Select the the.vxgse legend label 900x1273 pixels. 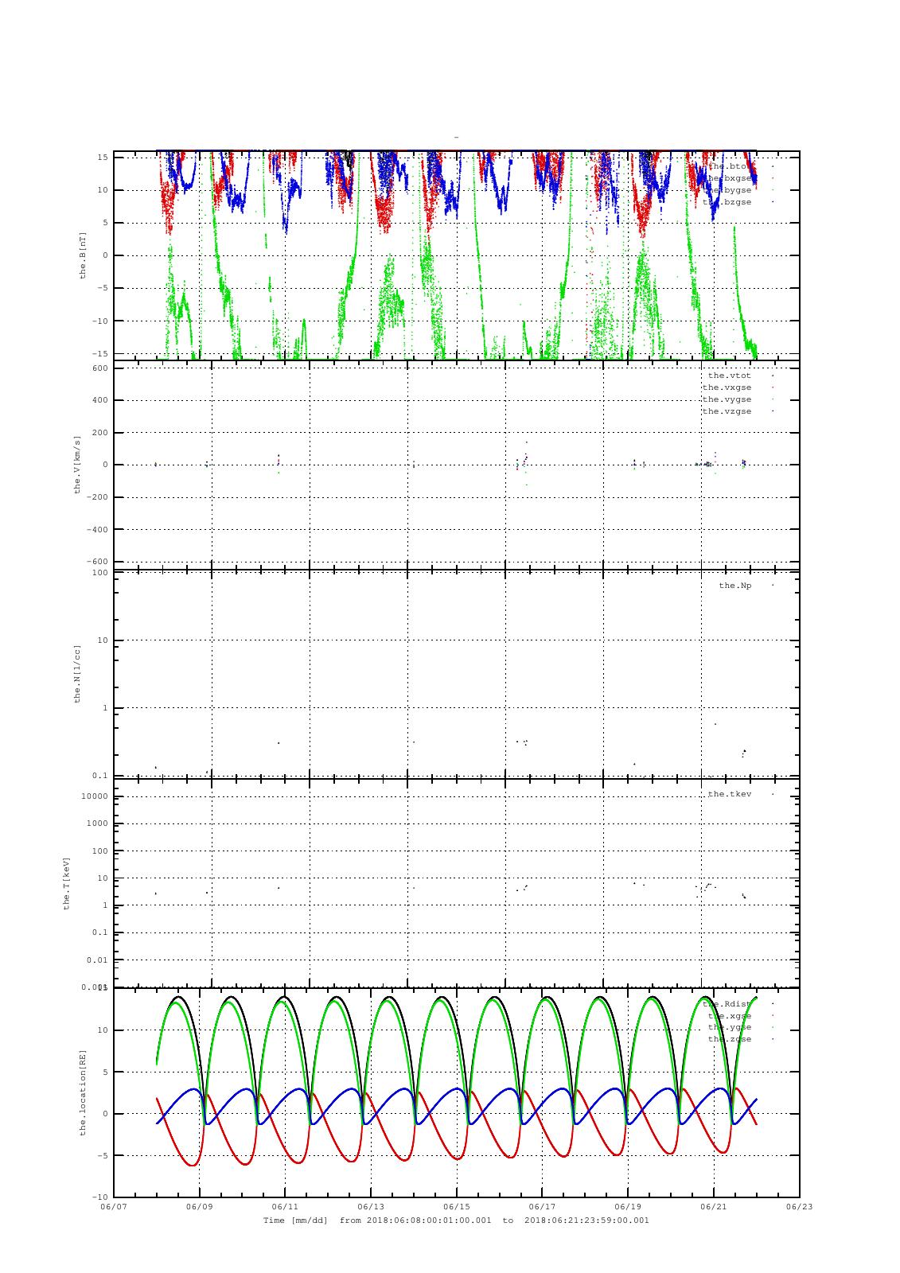pyautogui.click(x=727, y=387)
